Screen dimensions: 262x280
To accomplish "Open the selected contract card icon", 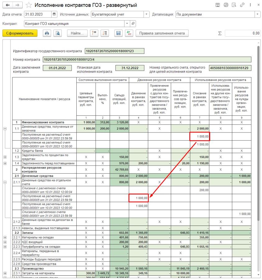I will (x=133, y=24).
